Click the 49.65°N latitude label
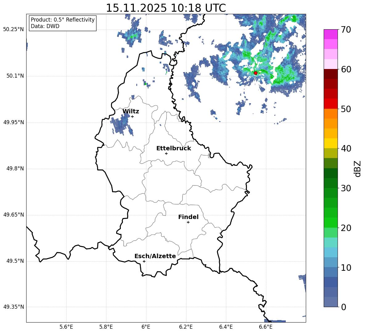The image size is (365, 333). point(14,215)
